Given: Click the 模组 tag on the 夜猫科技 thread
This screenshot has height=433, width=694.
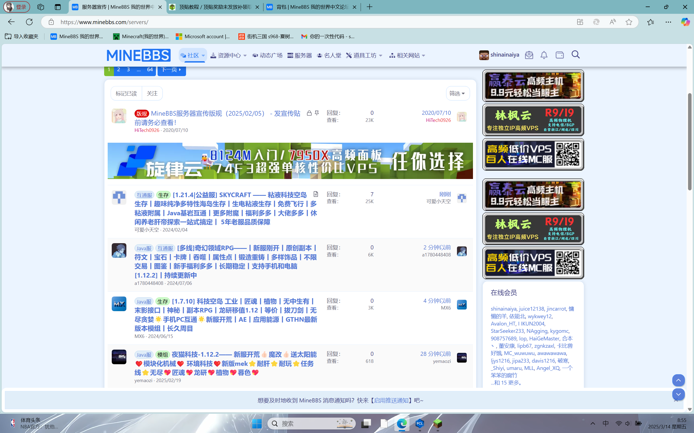Looking at the screenshot, I should (x=163, y=354).
